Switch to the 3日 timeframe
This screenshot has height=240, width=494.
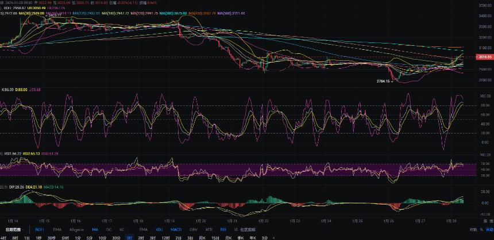pyautogui.click(x=190, y=238)
